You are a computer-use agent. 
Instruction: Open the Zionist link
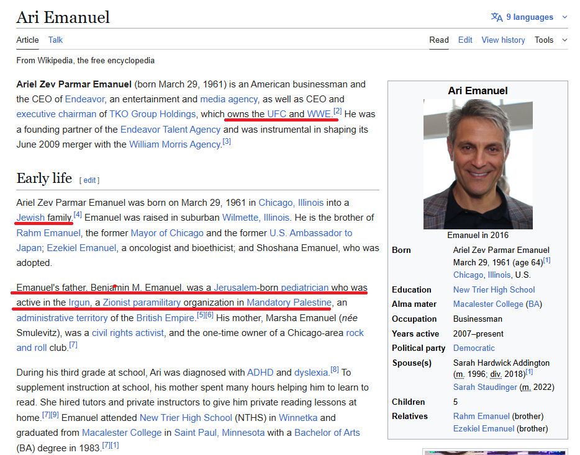[x=117, y=303]
